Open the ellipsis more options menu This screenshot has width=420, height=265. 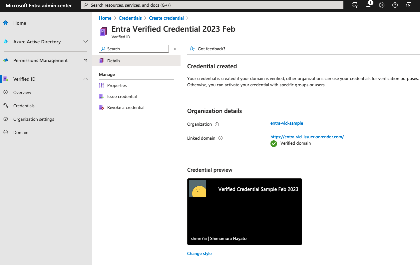click(246, 29)
